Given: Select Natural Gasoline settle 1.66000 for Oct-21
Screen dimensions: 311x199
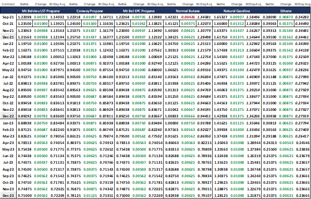Looking at the screenshot, I should (220, 24).
